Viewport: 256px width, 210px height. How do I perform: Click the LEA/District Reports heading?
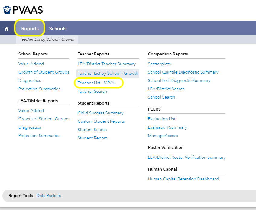click(38, 101)
